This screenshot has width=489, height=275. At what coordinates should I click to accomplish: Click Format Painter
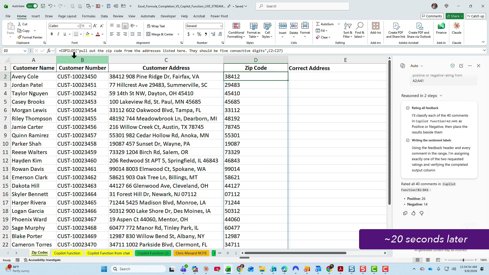[x=30, y=37]
